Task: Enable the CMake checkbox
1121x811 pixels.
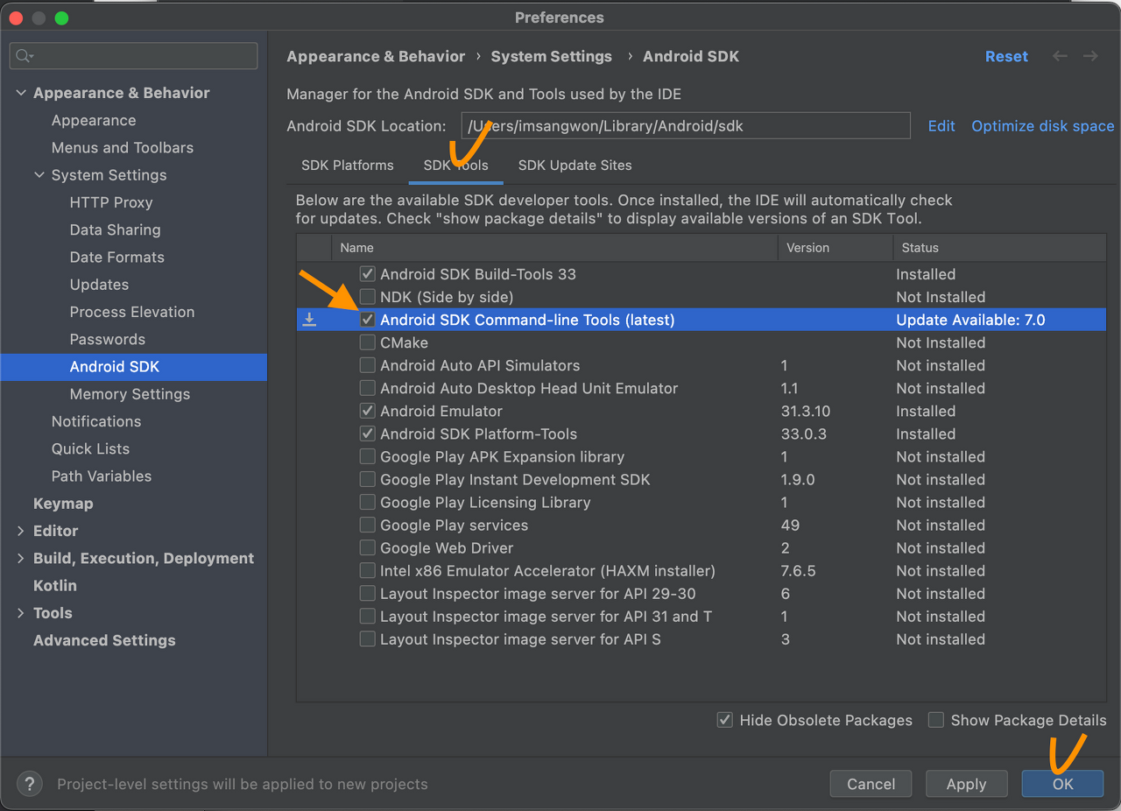Action: click(368, 342)
